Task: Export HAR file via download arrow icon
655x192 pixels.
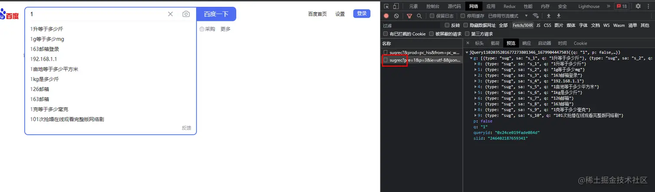Action: pyautogui.click(x=559, y=16)
